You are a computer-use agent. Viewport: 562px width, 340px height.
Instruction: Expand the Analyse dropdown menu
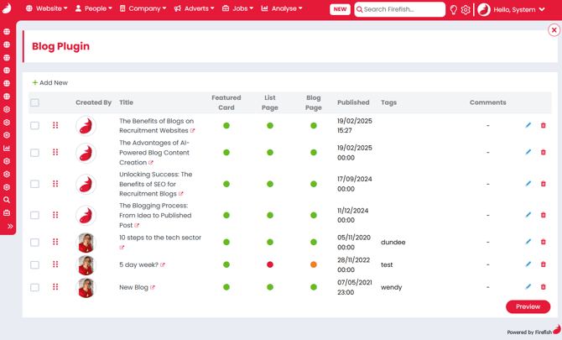282,9
